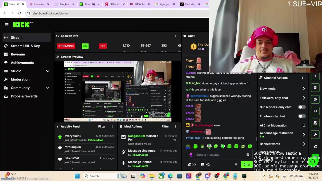Open Revenue in the sidebar
The height and width of the screenshot is (181, 322).
27,54
